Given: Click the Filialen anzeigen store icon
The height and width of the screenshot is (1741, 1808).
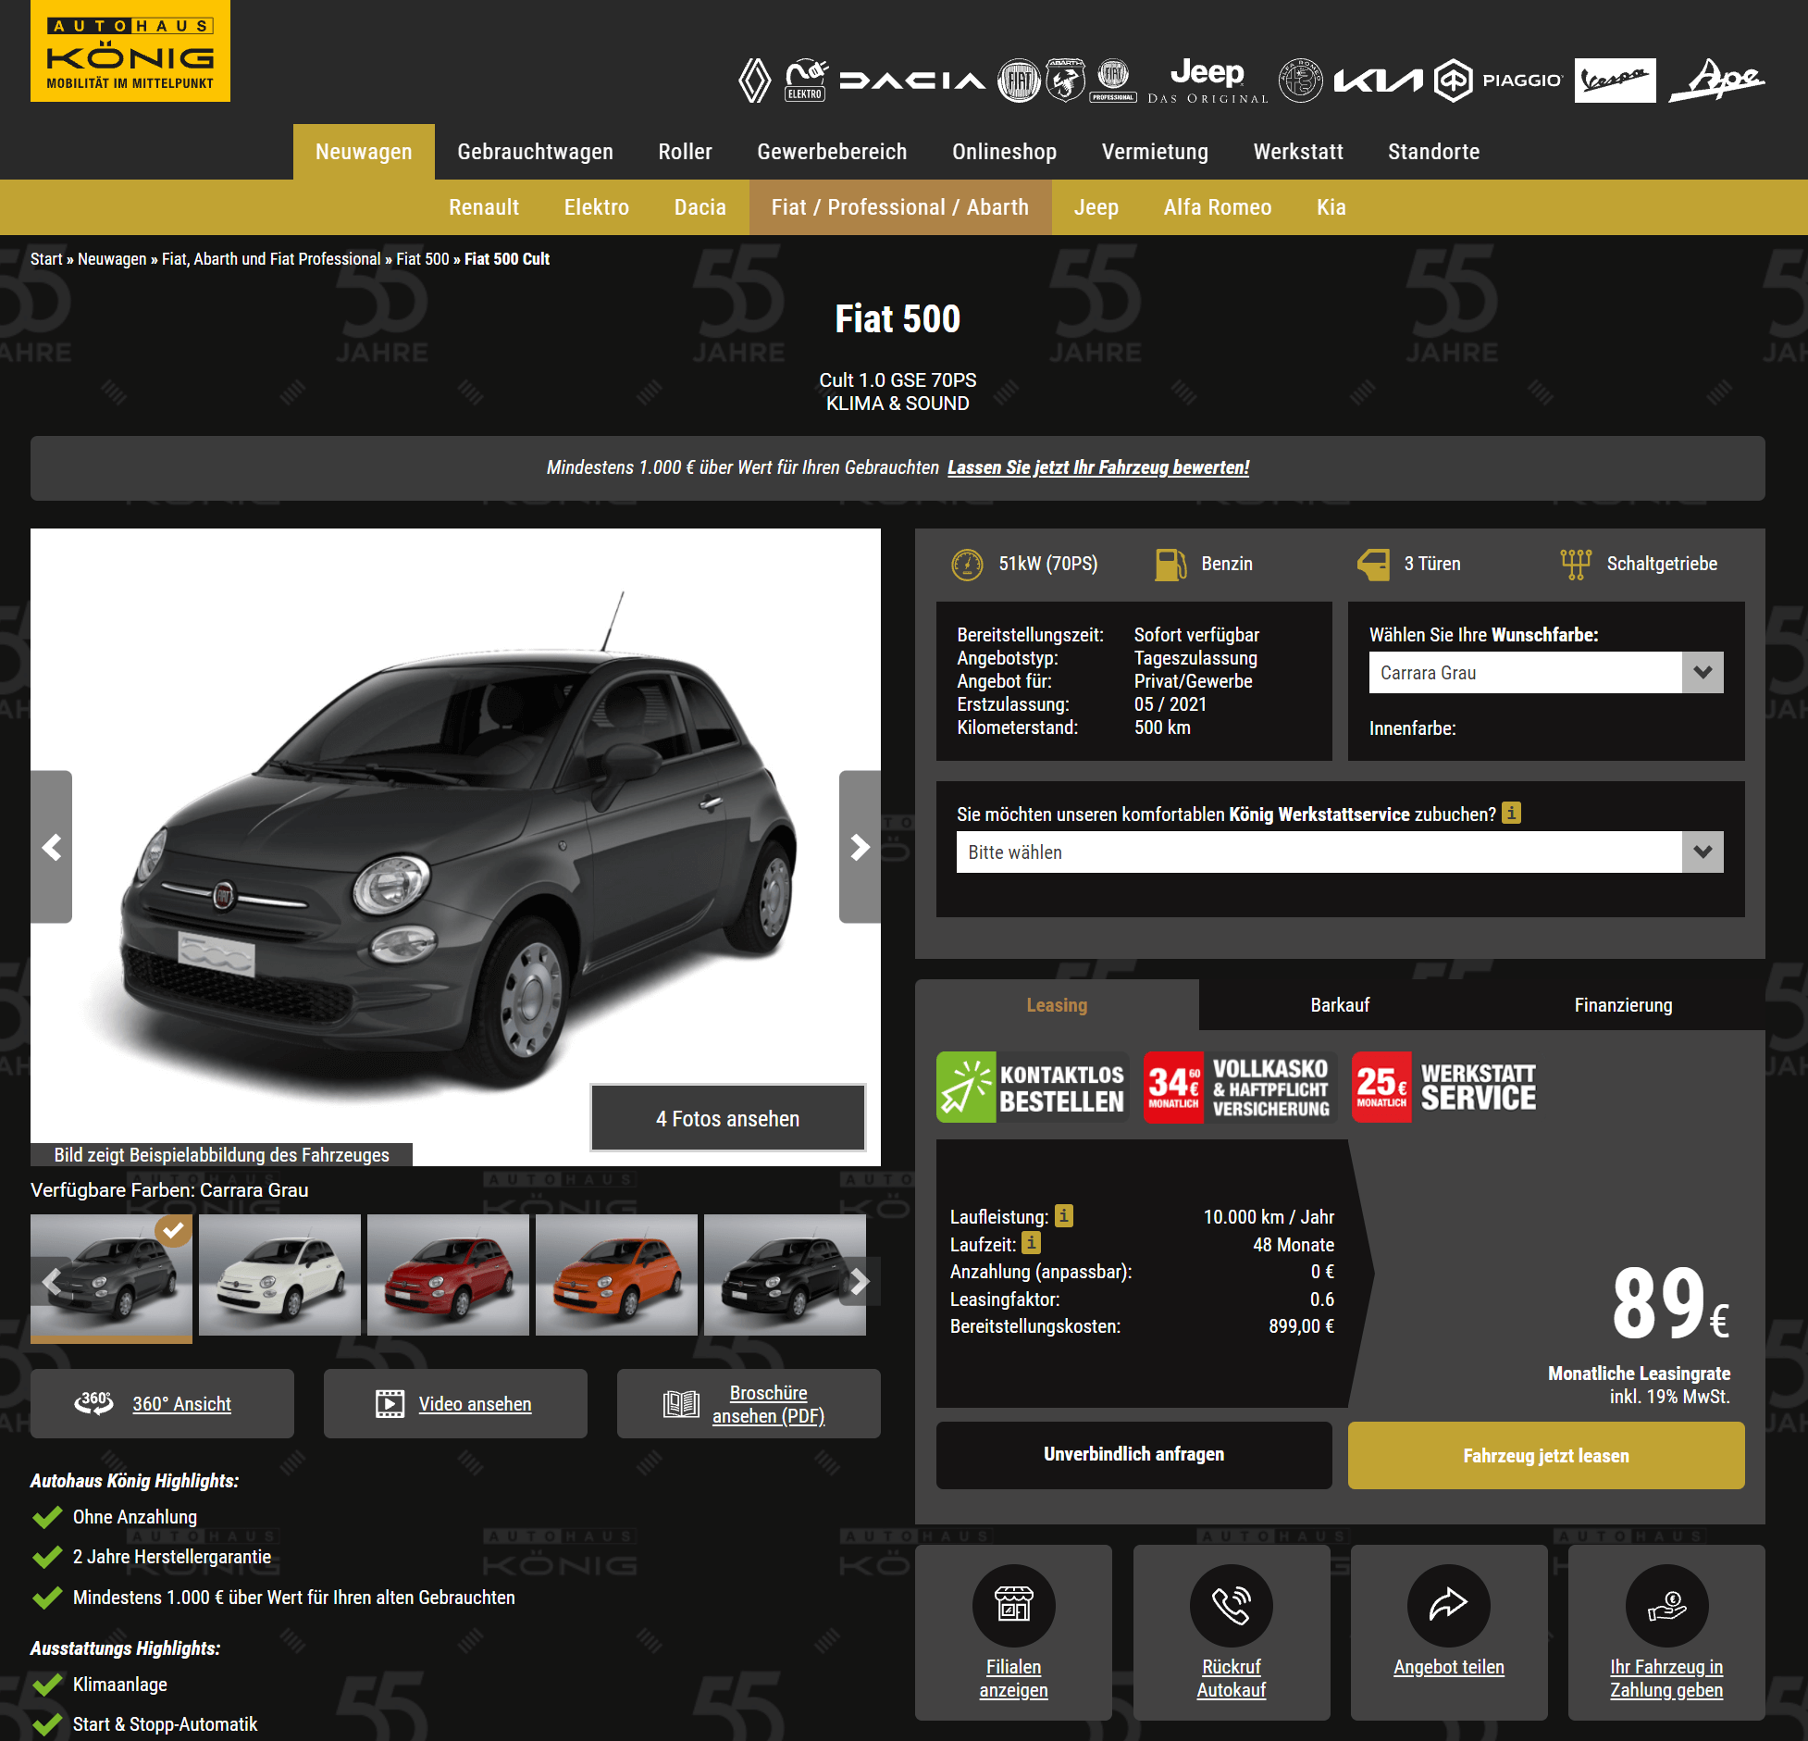Looking at the screenshot, I should click(1013, 1606).
